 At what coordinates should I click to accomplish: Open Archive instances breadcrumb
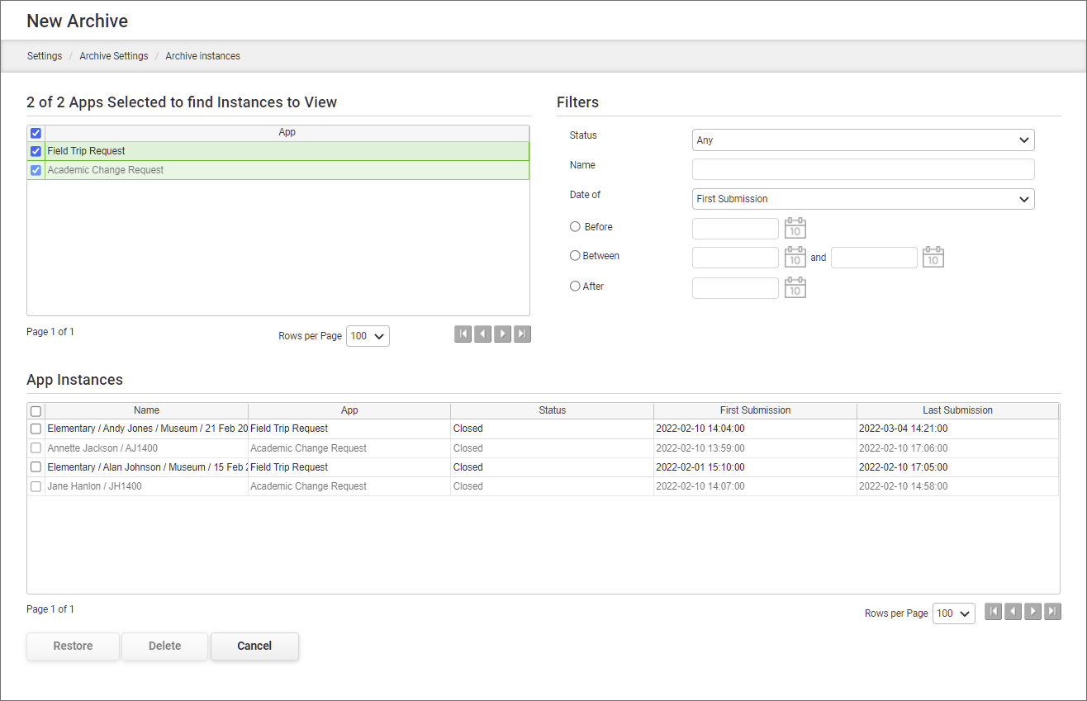click(203, 56)
